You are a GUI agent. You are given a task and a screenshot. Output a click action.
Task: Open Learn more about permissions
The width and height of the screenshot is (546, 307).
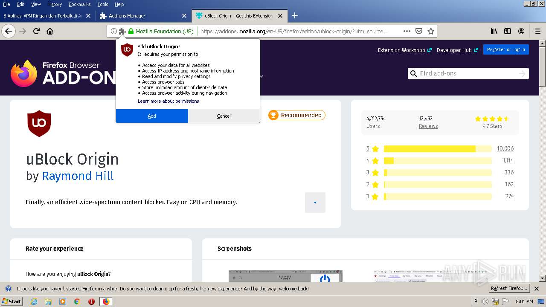pyautogui.click(x=168, y=101)
